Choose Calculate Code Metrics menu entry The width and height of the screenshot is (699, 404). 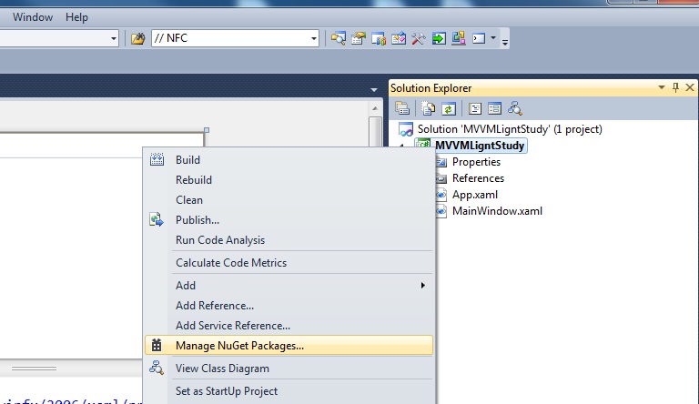pyautogui.click(x=289, y=263)
